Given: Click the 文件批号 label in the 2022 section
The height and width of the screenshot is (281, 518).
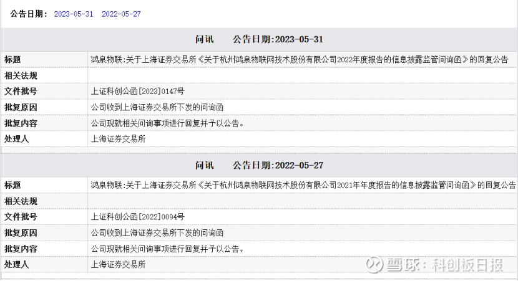Looking at the screenshot, I should tap(21, 217).
